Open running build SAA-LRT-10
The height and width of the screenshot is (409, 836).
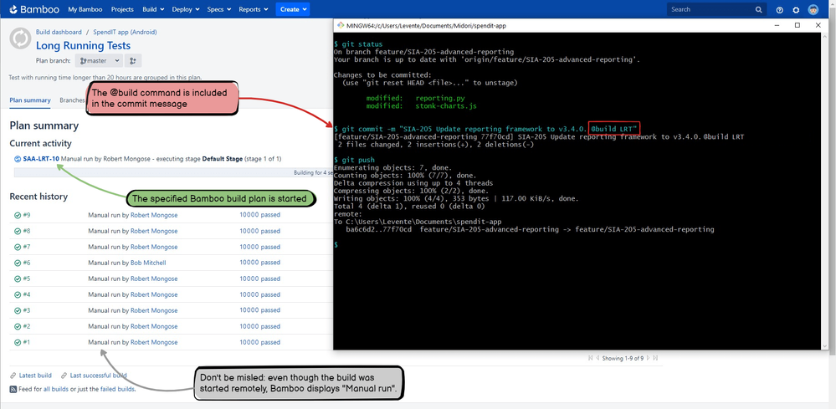click(41, 159)
